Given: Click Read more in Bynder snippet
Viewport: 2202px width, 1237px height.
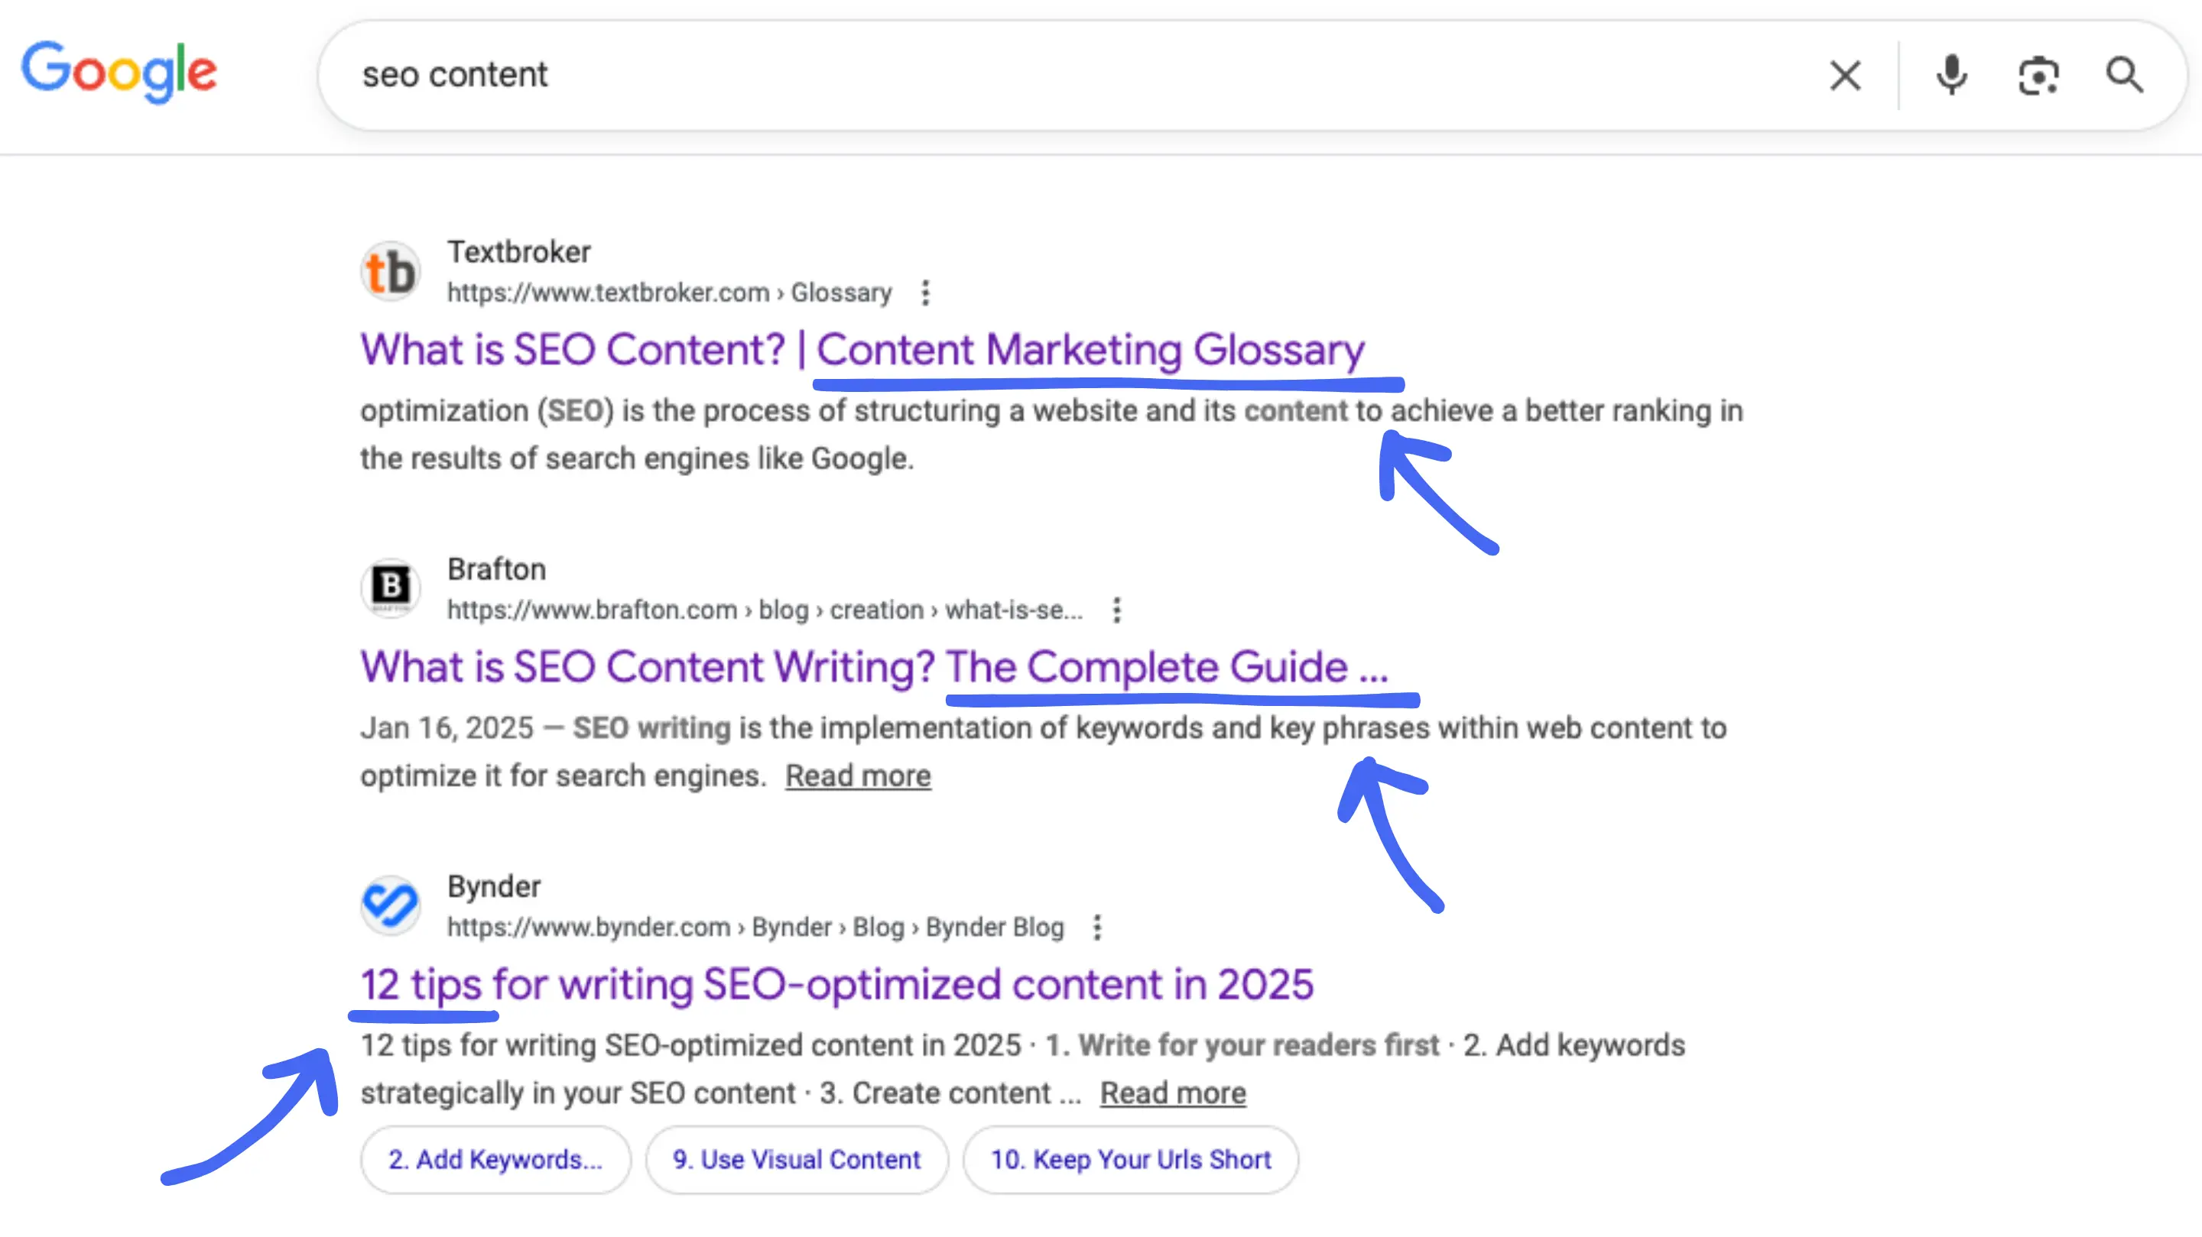Looking at the screenshot, I should pos(1172,1093).
